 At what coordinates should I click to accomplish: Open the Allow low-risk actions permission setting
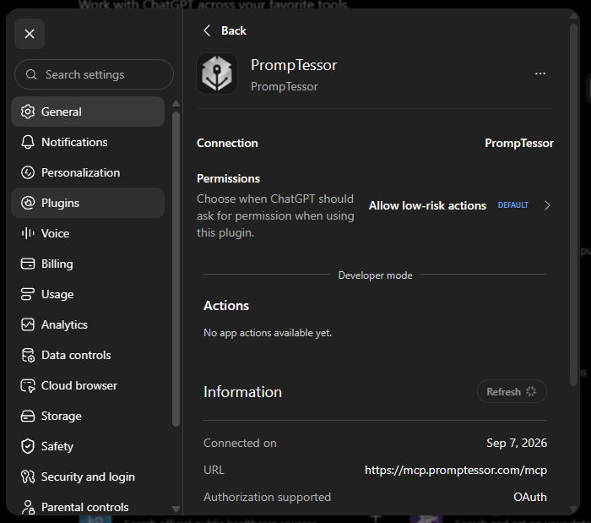[459, 205]
